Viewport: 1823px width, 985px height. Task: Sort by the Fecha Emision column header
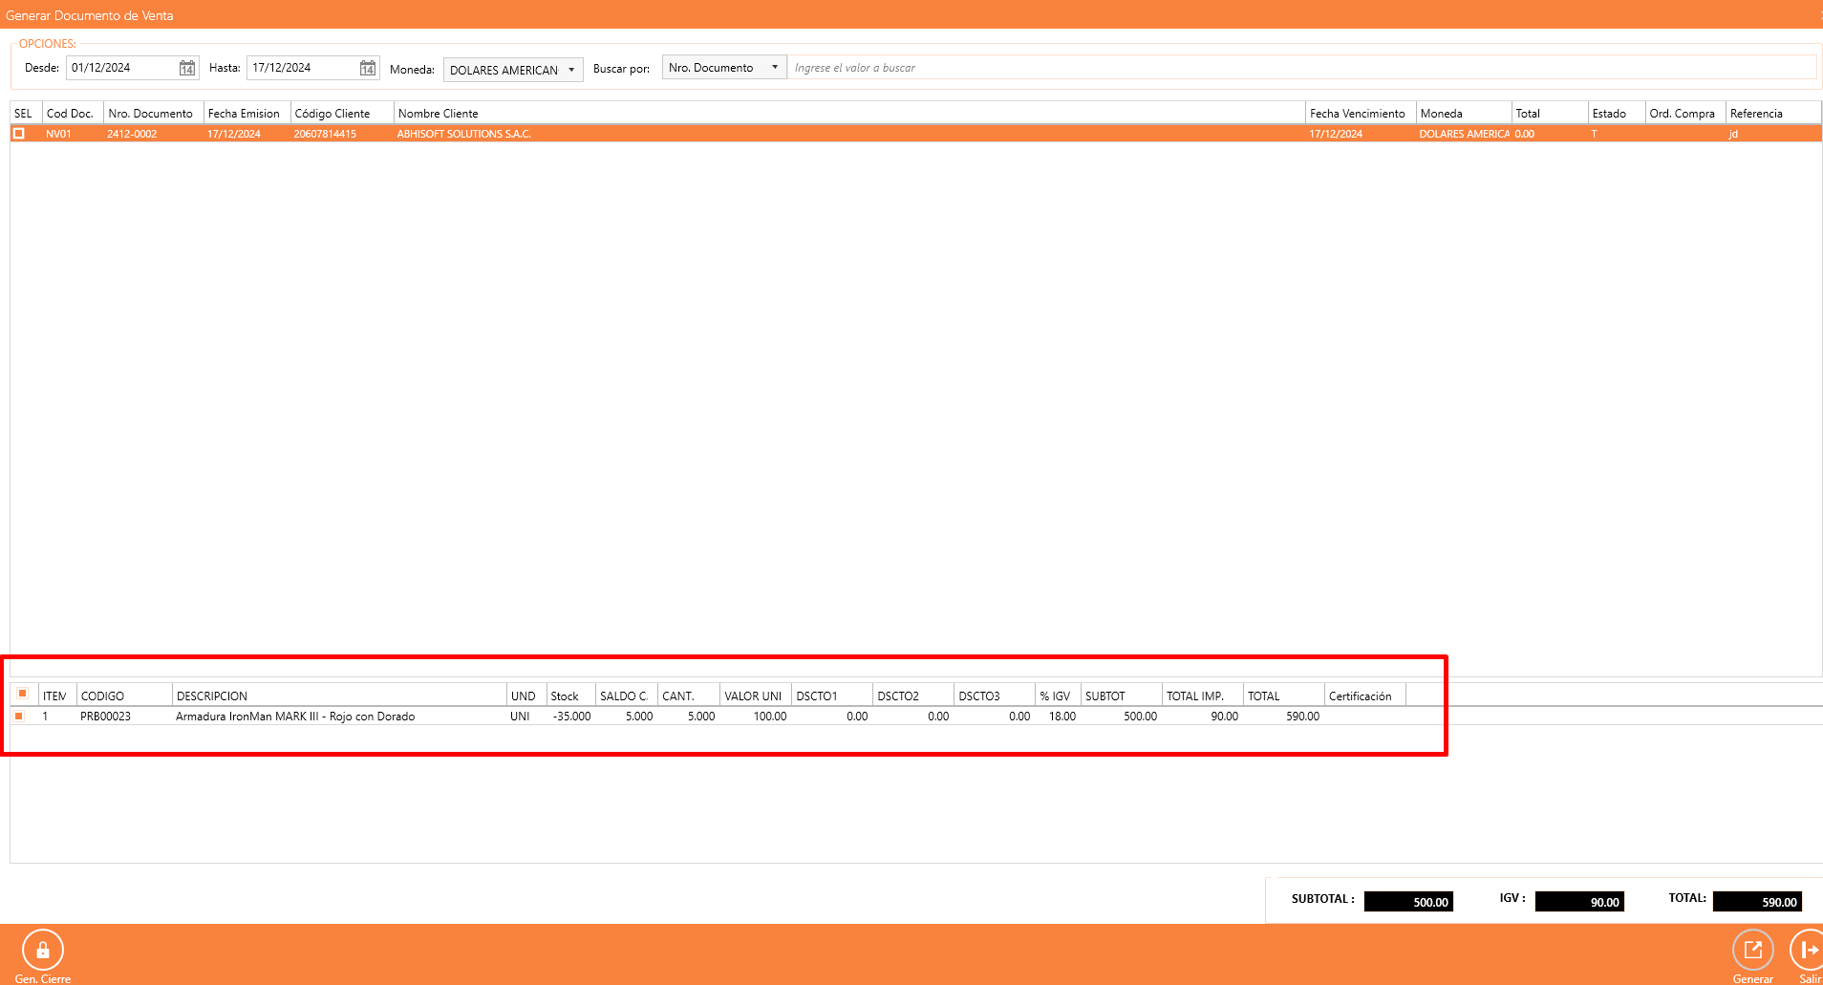click(247, 113)
